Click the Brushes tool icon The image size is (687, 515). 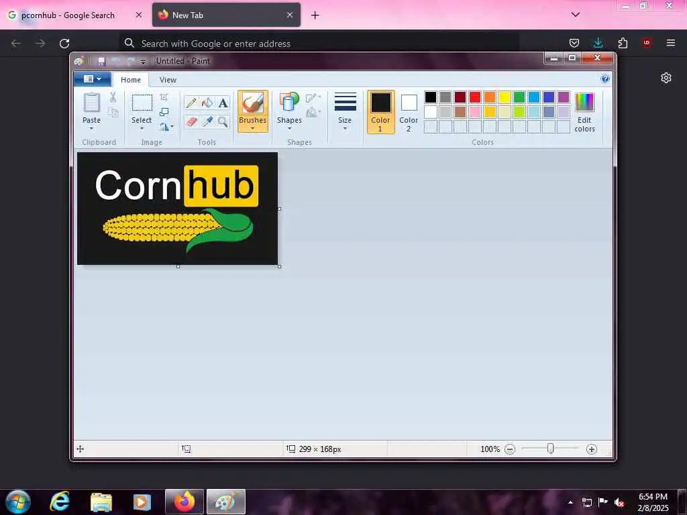click(x=253, y=103)
